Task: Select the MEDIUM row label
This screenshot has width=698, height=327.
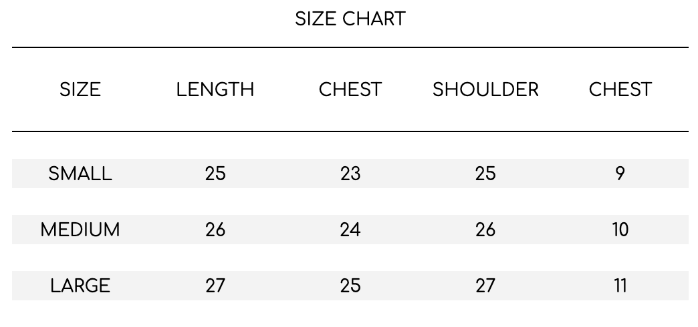Action: 80,230
